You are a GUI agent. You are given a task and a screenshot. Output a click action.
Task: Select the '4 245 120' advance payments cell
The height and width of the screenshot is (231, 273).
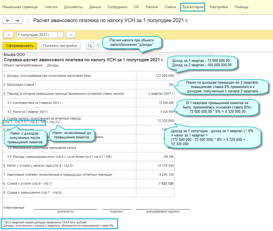pos(155,175)
